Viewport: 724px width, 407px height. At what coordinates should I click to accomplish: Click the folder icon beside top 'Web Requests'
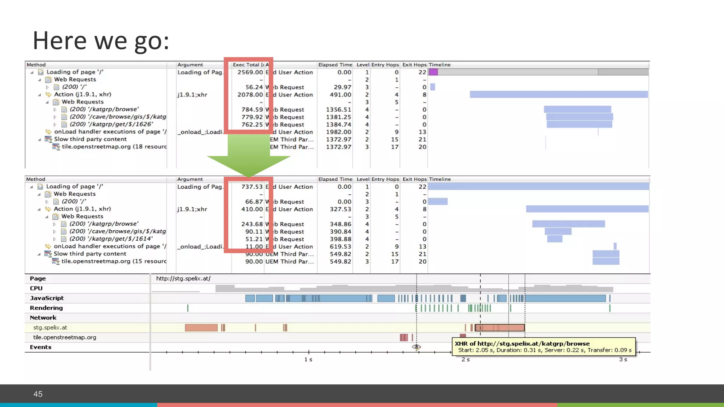[x=48, y=79]
